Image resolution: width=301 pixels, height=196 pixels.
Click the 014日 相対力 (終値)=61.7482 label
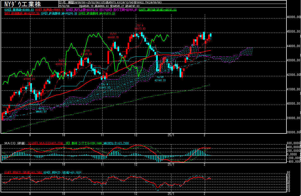point(23,173)
